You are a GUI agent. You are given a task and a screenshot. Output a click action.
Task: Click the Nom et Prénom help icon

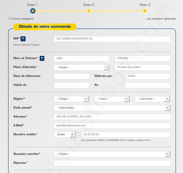[42, 58]
